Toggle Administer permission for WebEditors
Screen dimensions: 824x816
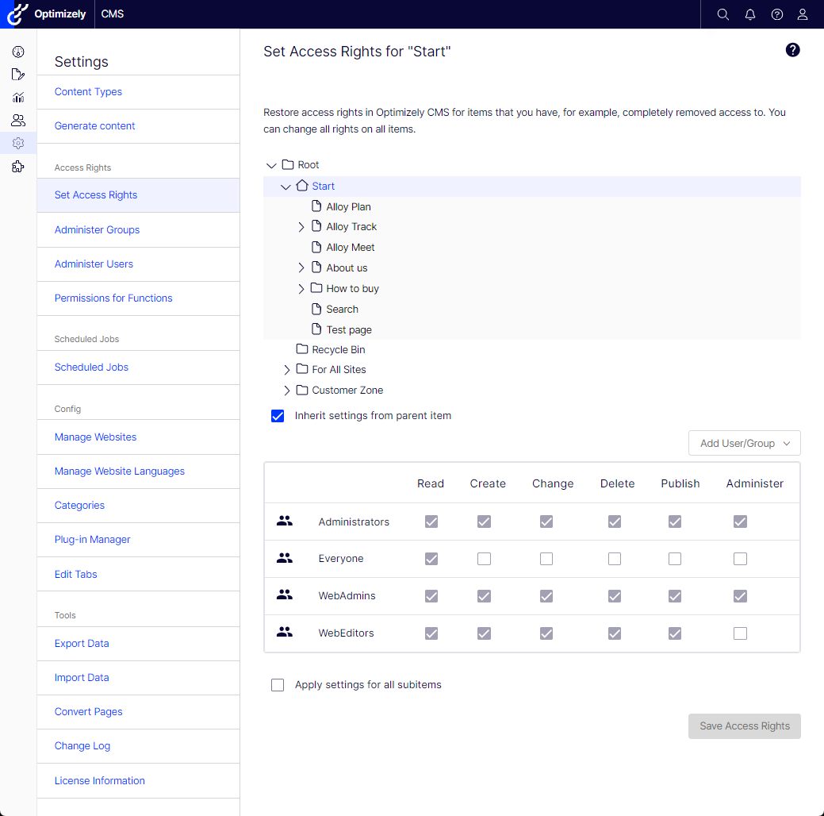pos(740,633)
